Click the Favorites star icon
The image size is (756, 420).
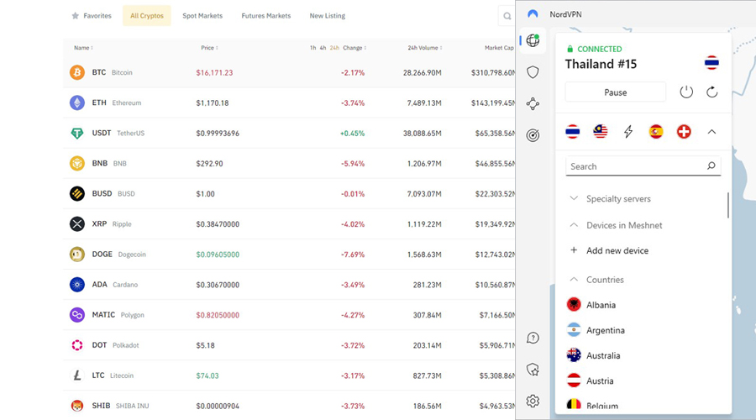tap(76, 16)
